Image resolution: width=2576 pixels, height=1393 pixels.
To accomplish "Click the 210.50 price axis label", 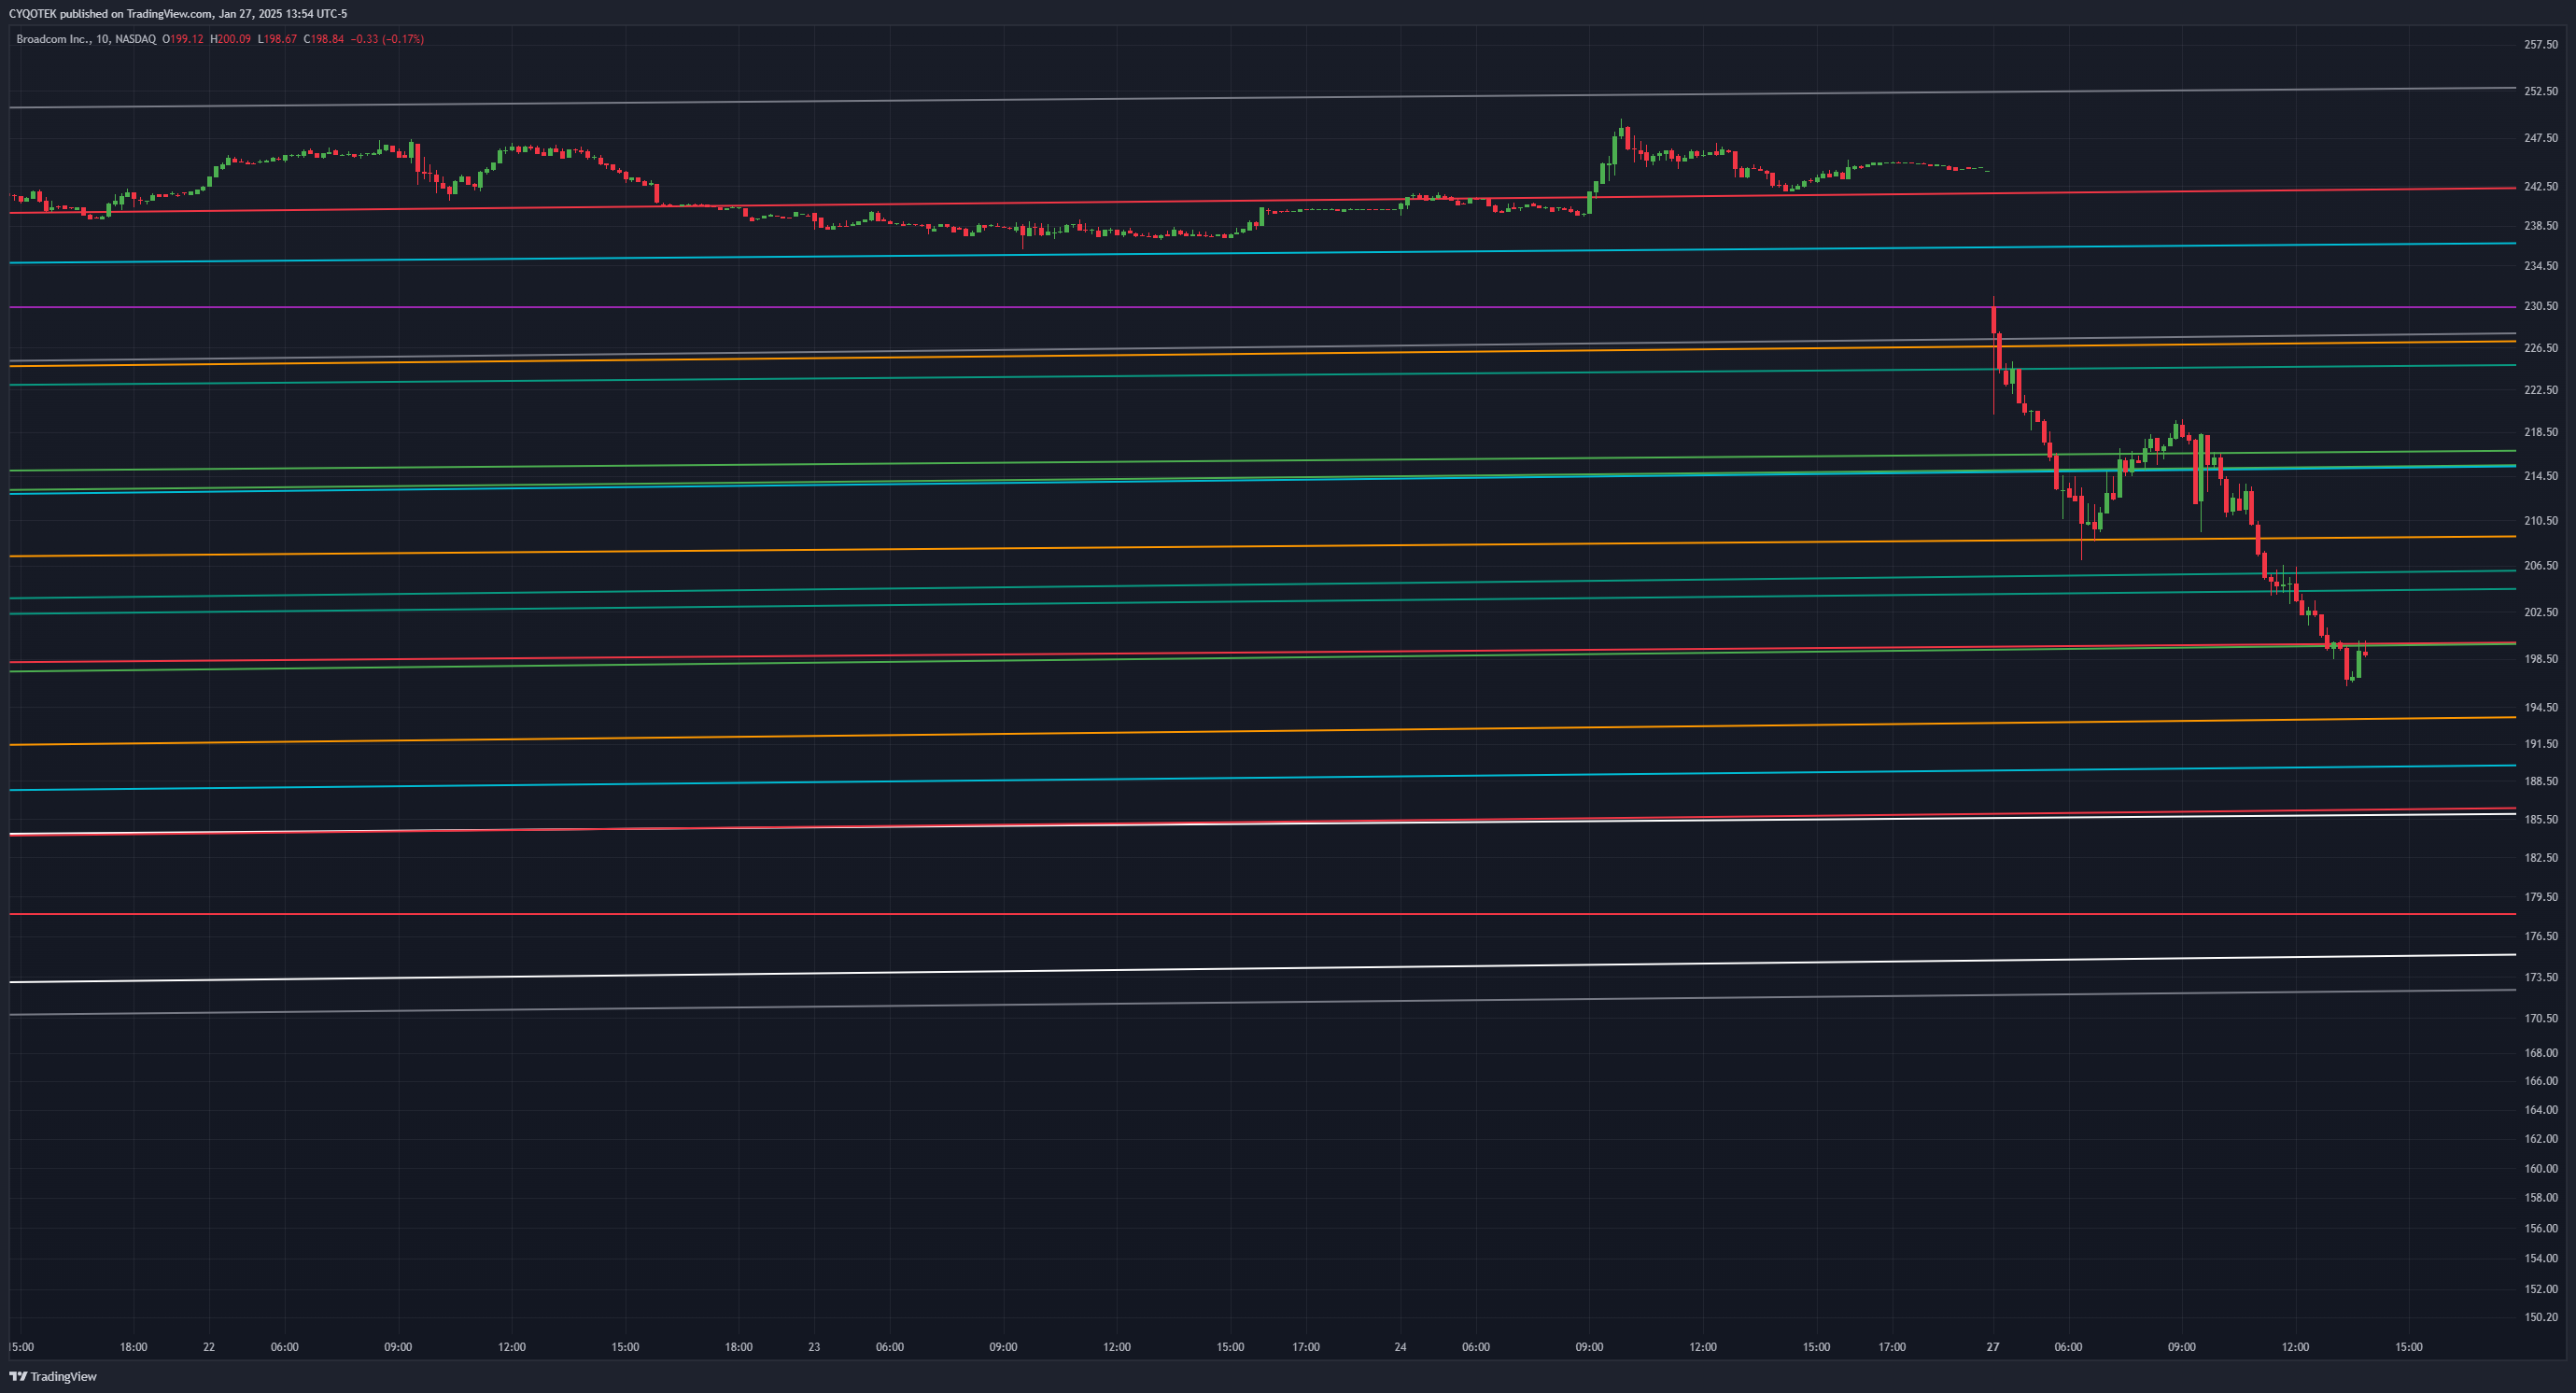I will (x=2541, y=521).
